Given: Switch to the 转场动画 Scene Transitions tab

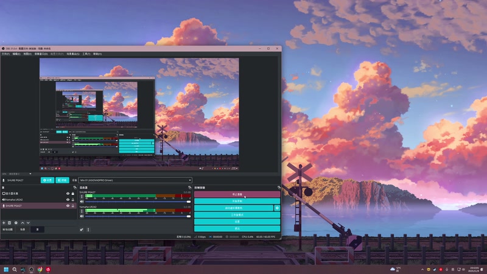Looking at the screenshot, I should 8,230.
